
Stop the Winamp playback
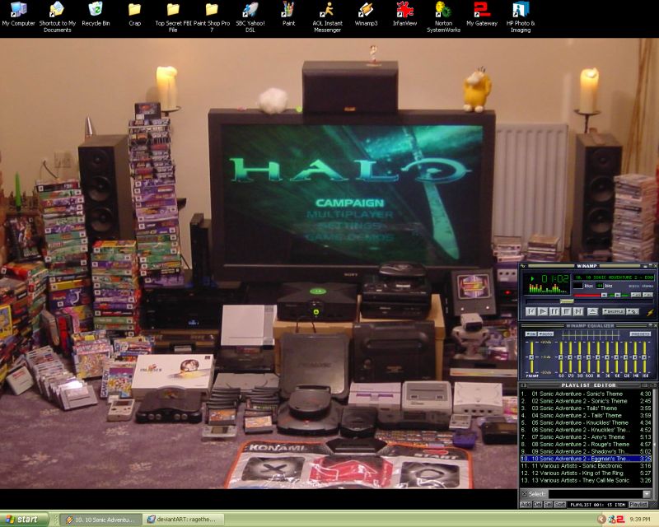567,311
